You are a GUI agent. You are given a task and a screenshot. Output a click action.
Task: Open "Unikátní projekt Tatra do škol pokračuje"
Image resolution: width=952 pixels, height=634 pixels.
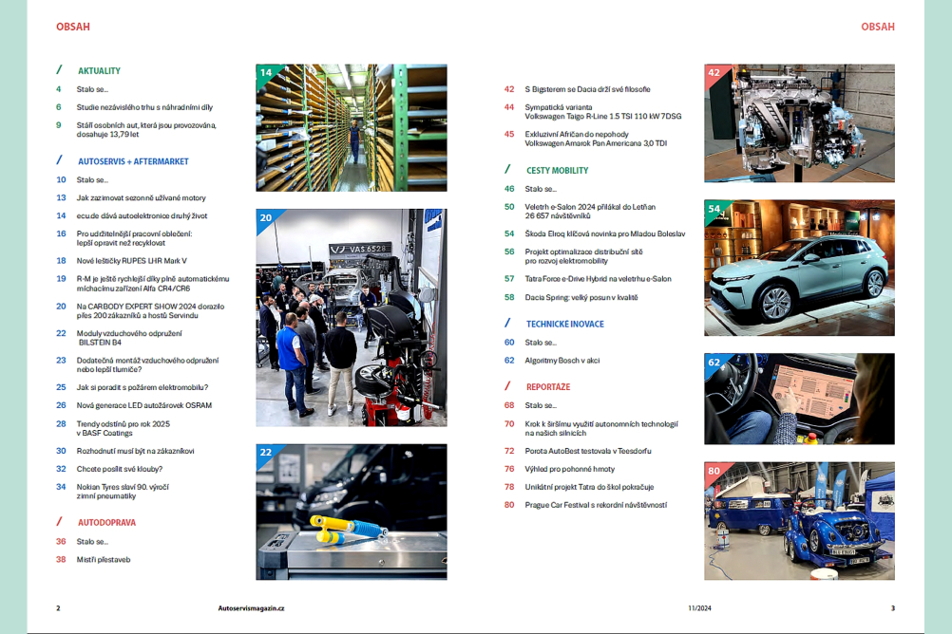589,487
